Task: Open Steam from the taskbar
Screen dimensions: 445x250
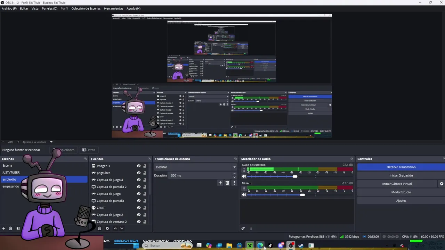Action: click(301, 245)
